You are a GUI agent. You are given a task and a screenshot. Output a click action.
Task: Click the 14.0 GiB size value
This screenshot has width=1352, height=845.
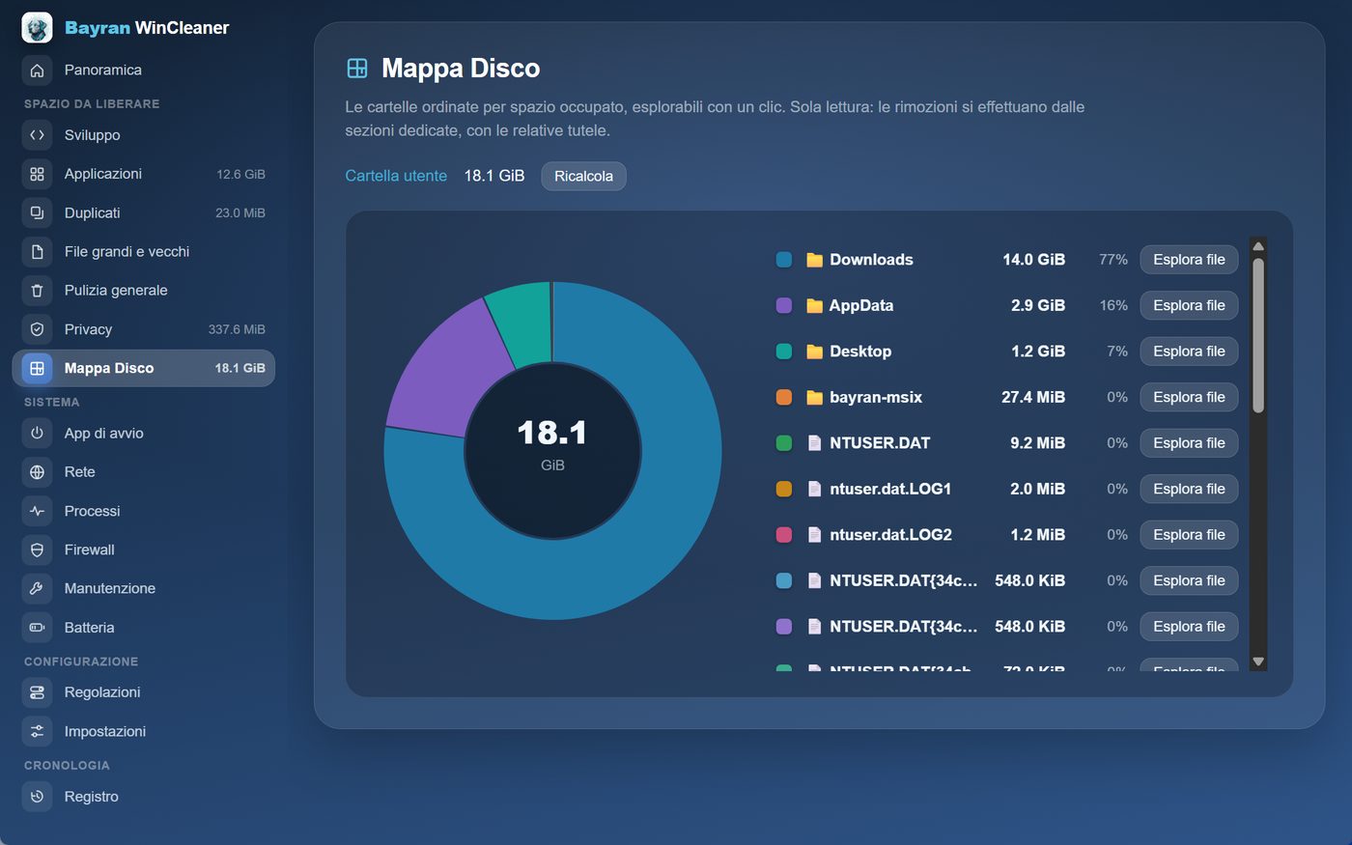(x=1033, y=260)
